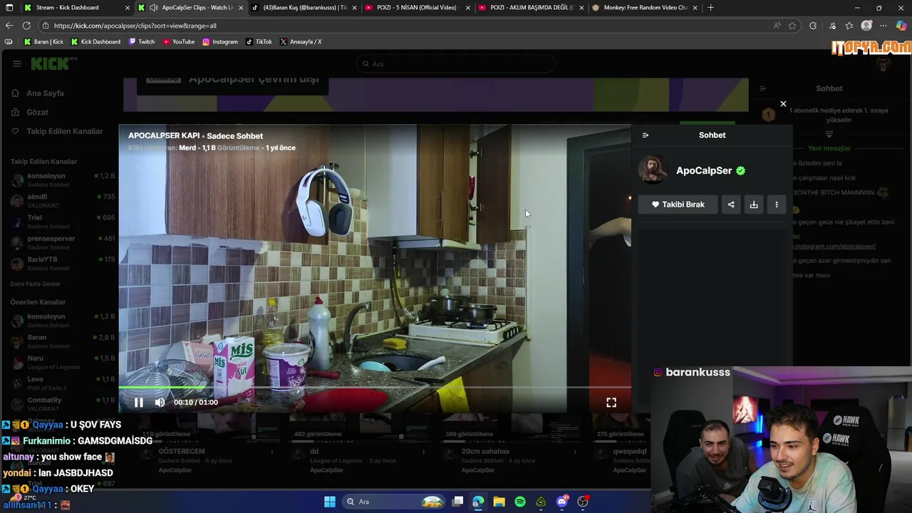Viewport: 912px width, 513px height.
Task: Toggle Kick sidebar hamburger menu
Action: (x=17, y=63)
